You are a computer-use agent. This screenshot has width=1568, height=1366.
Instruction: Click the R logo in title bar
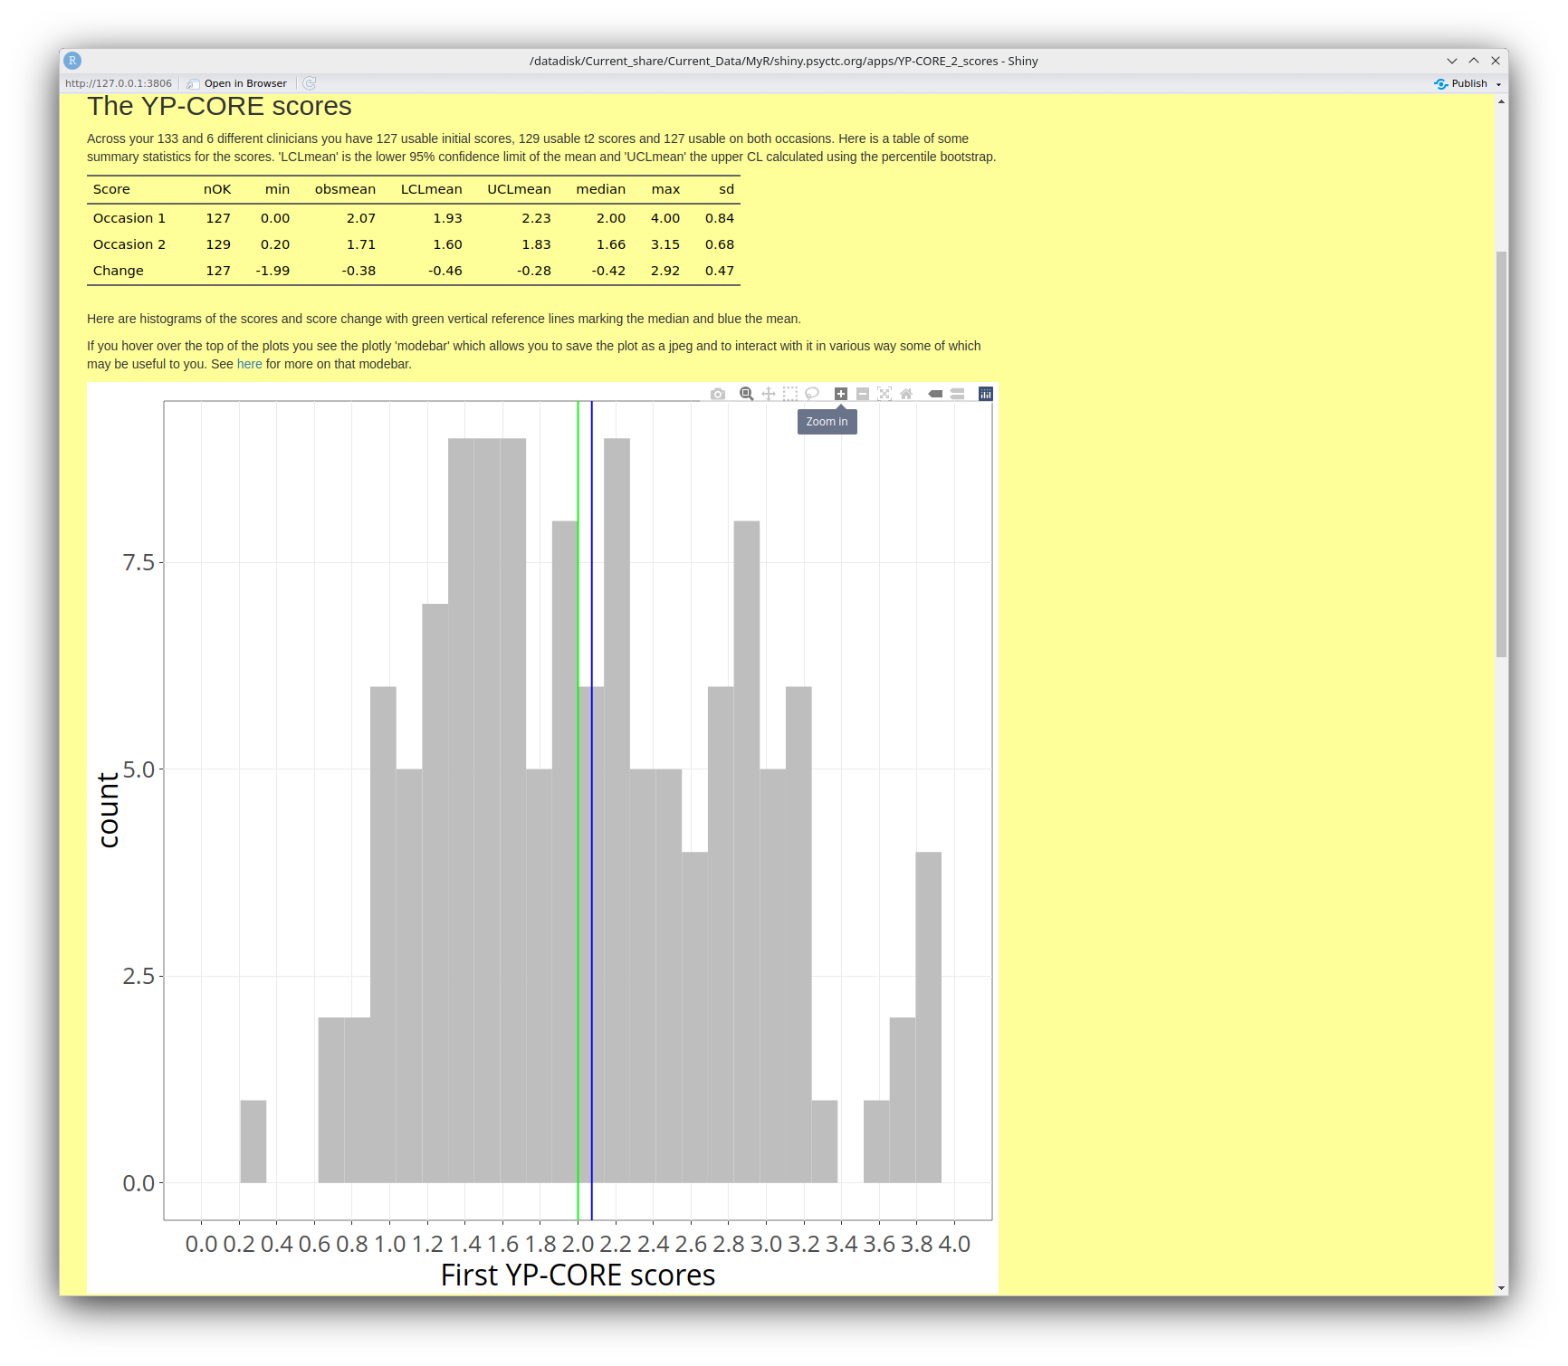click(x=72, y=61)
